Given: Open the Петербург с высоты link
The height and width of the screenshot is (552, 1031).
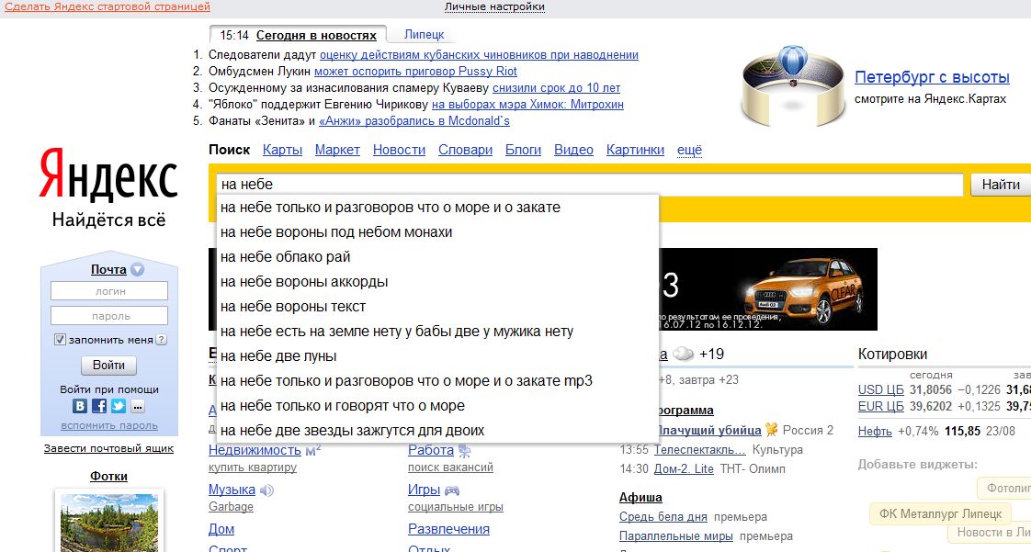Looking at the screenshot, I should point(932,77).
